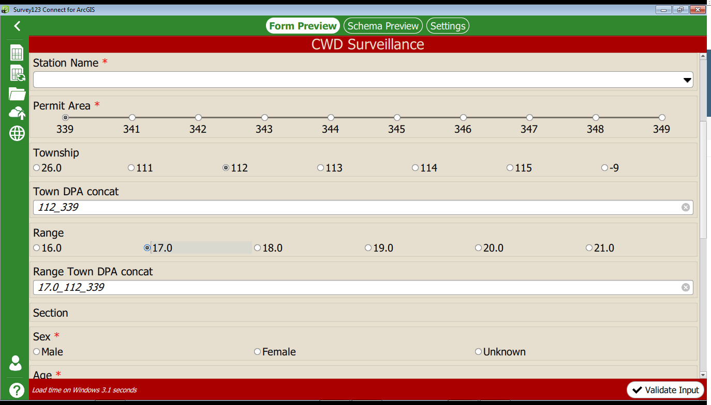The height and width of the screenshot is (405, 711).
Task: Choose Female for Sex
Action: (257, 352)
